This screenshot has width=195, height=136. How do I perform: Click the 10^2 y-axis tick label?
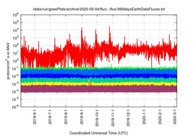click(16, 46)
